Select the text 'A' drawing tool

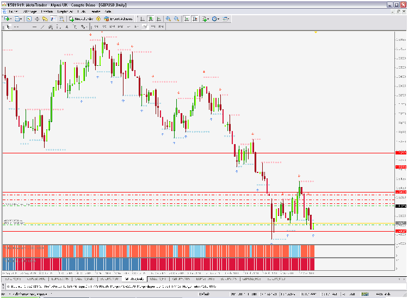click(67, 27)
